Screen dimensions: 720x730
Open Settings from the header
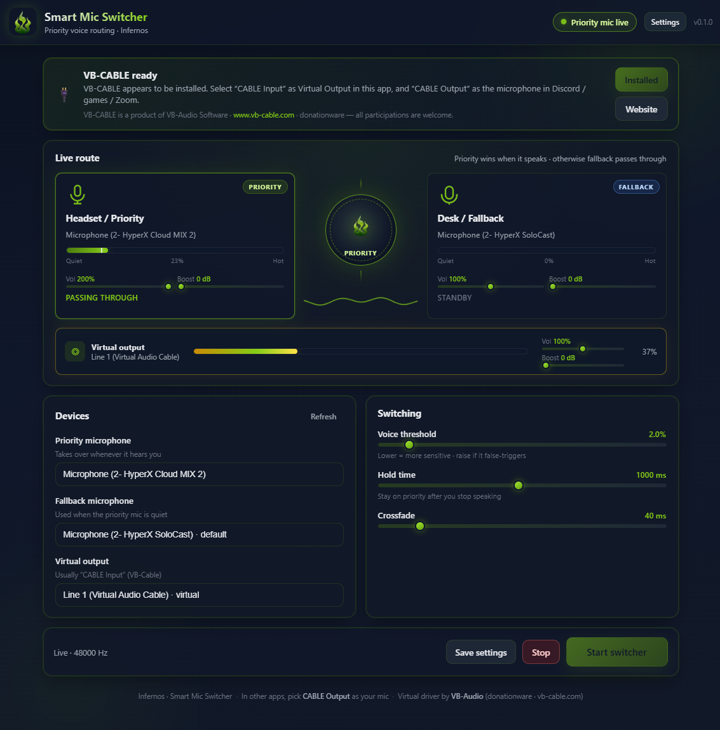coord(665,22)
